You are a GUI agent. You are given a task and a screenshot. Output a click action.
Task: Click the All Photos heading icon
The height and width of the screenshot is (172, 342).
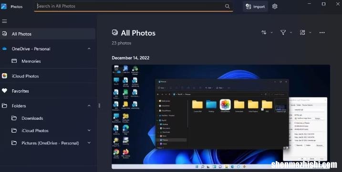[x=115, y=33]
